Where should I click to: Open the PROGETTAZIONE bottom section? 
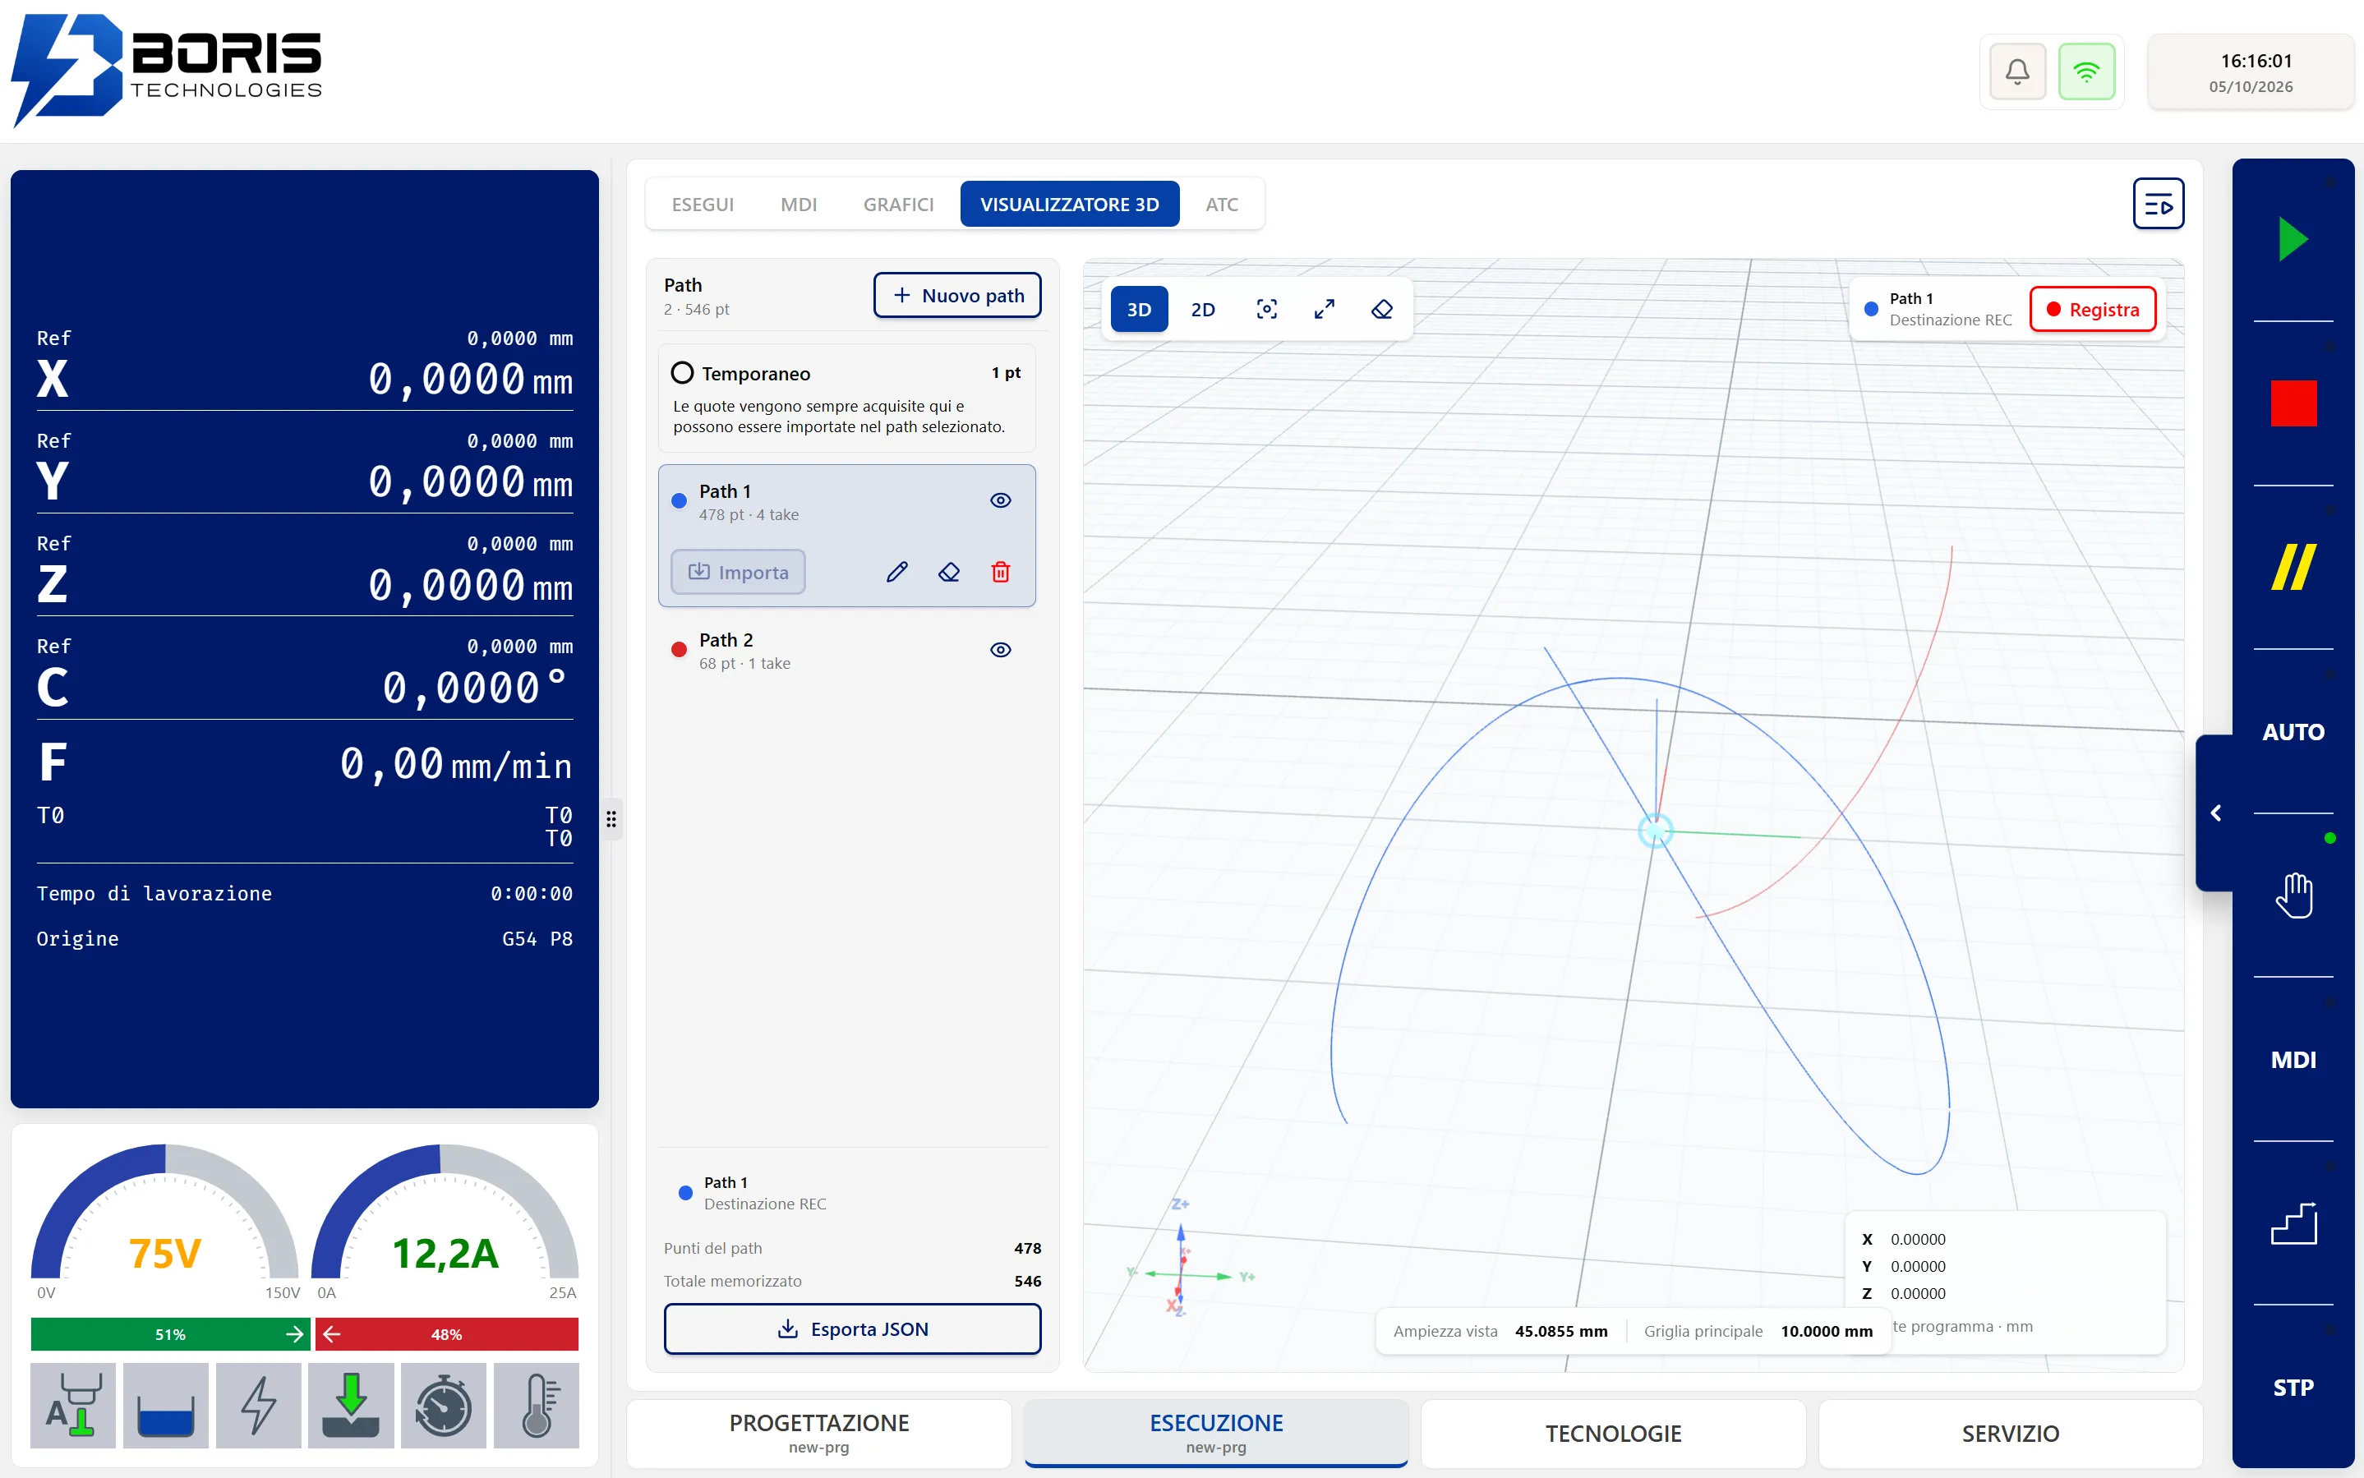click(x=819, y=1433)
